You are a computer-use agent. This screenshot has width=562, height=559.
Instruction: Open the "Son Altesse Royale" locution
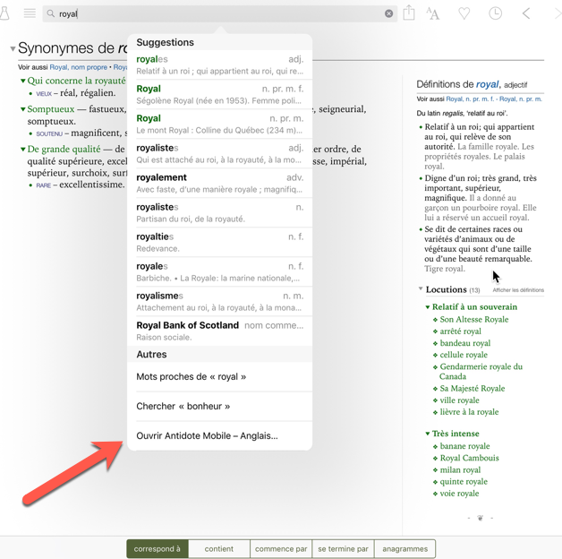click(473, 319)
